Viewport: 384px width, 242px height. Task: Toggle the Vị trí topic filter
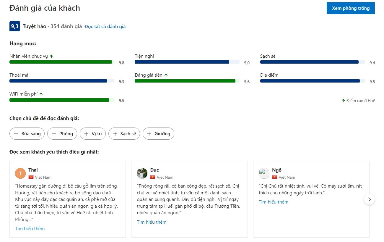point(93,134)
